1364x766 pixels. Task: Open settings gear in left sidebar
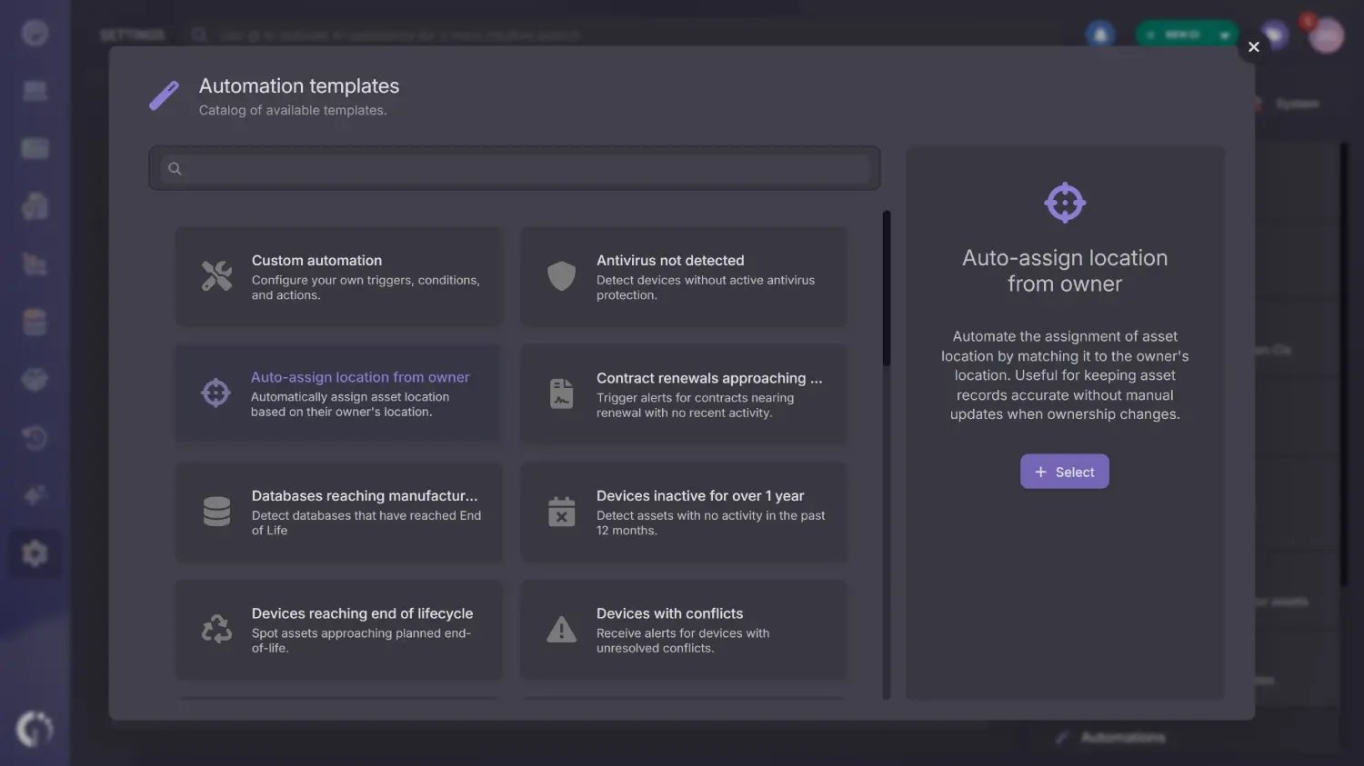click(x=35, y=553)
